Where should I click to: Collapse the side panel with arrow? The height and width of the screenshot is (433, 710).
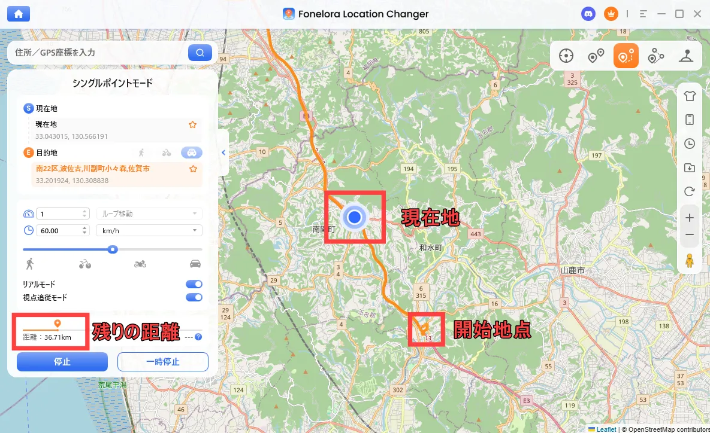tap(223, 153)
